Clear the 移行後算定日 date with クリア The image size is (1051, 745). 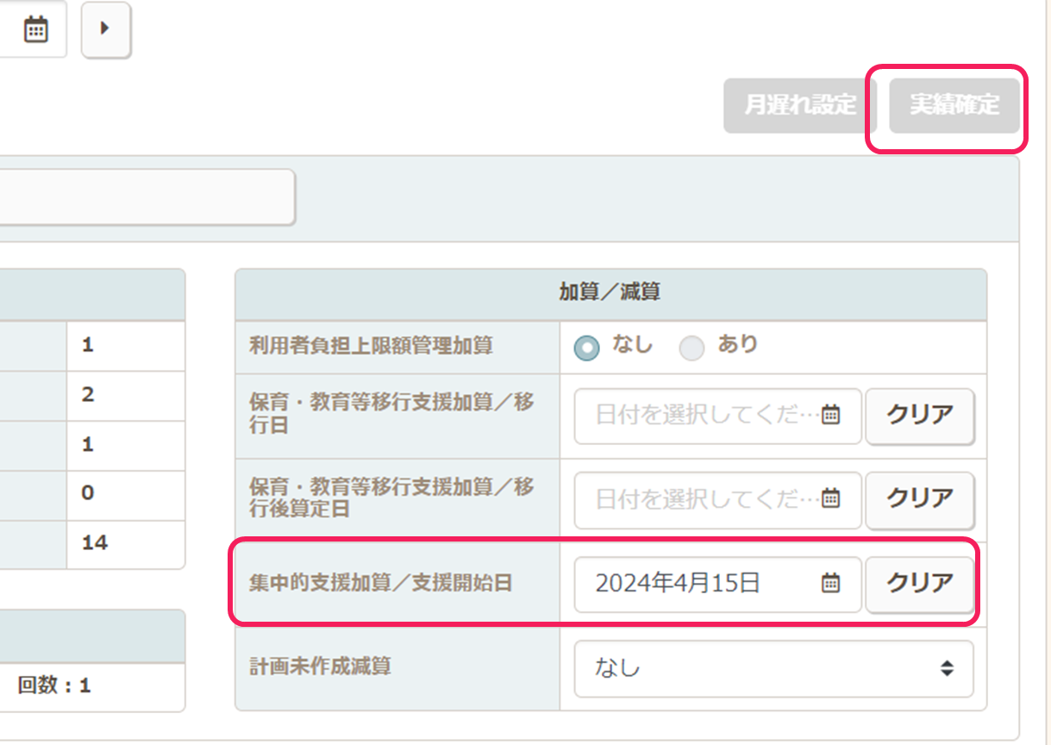pyautogui.click(x=920, y=499)
